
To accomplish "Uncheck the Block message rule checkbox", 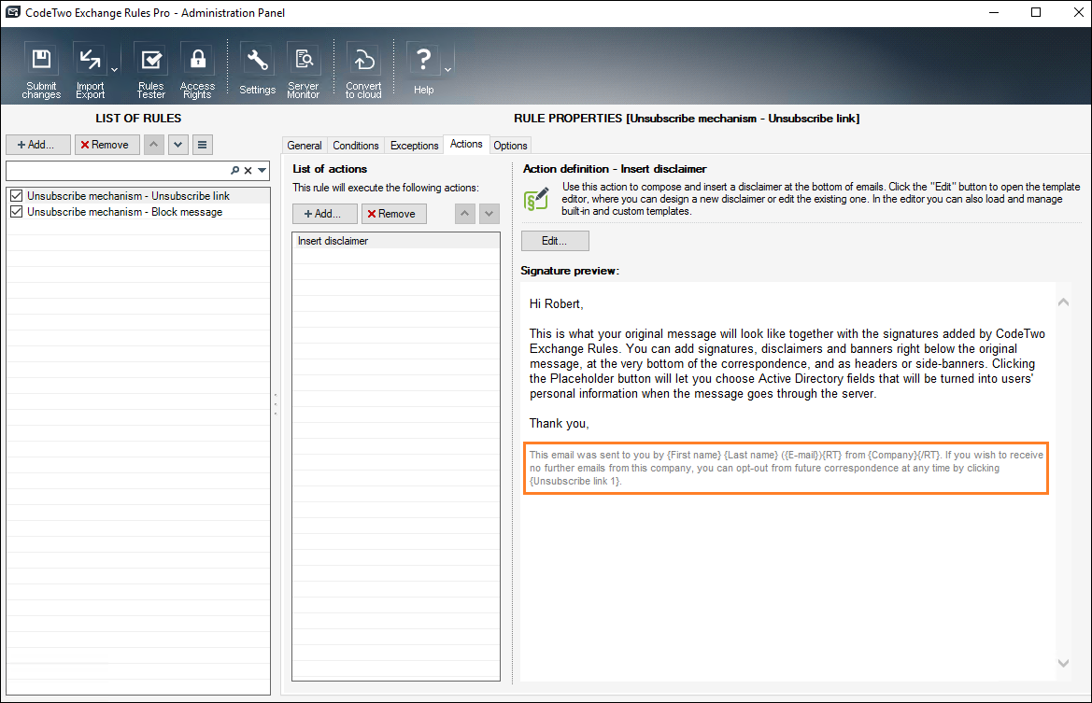I will pos(17,212).
